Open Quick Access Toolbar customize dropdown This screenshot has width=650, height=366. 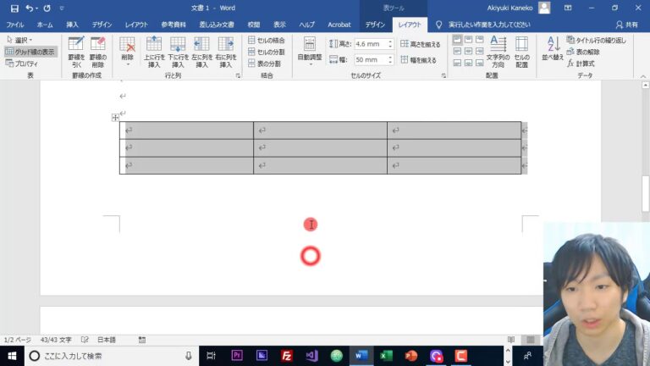62,8
